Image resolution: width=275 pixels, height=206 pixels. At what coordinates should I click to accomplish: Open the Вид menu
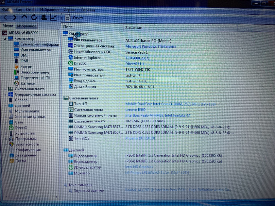click(x=18, y=10)
